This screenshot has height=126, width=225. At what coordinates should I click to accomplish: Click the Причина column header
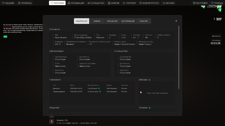pyautogui.click(x=124, y=85)
